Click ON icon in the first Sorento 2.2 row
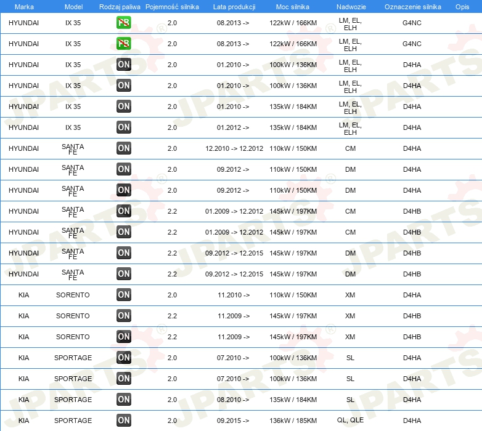 point(124,316)
